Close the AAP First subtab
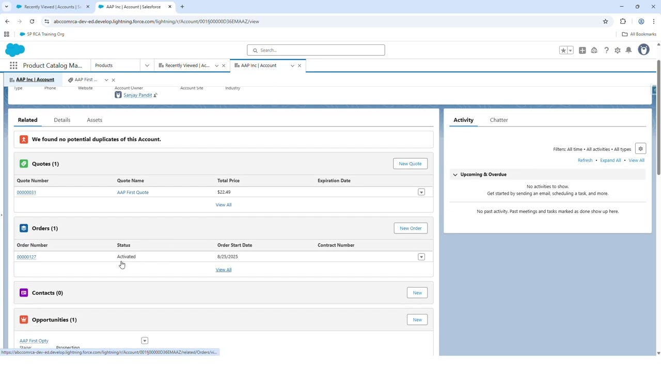Image resolution: width=661 pixels, height=372 pixels. click(113, 80)
